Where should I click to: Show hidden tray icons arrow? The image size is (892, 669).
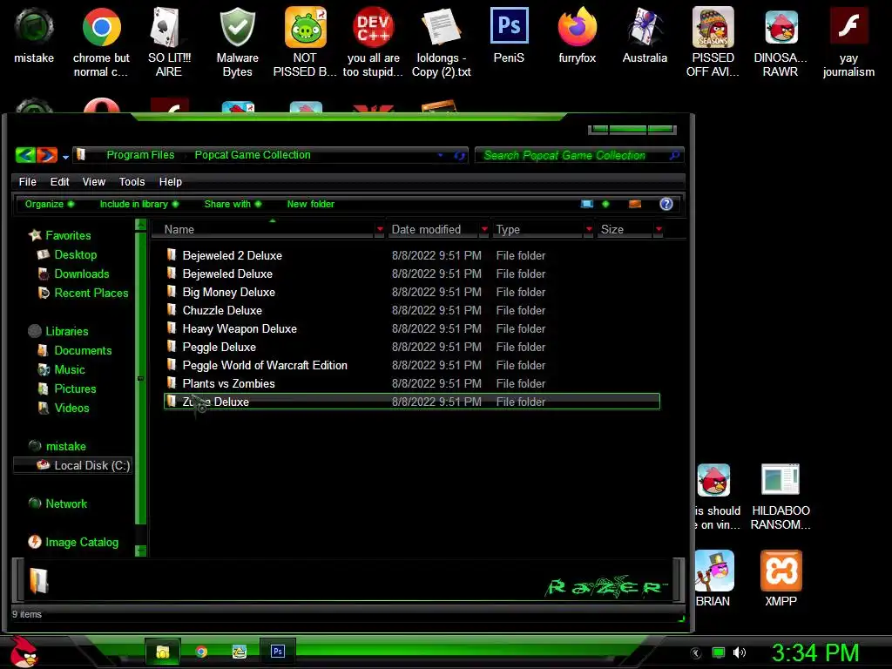(695, 653)
